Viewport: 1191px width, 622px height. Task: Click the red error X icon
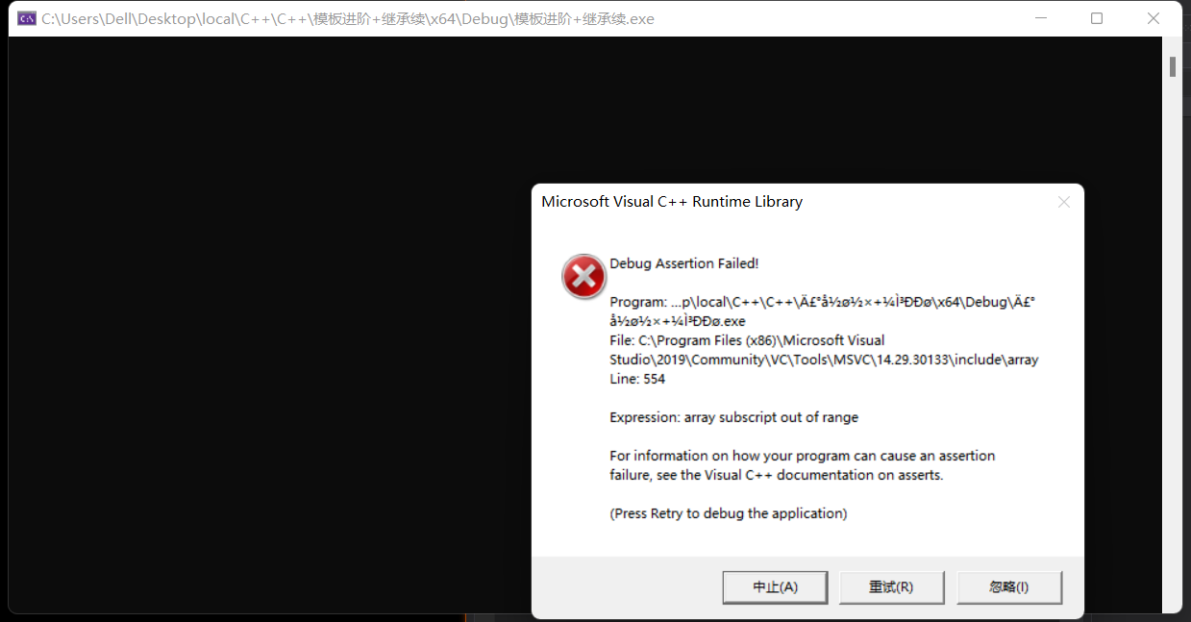pos(583,277)
